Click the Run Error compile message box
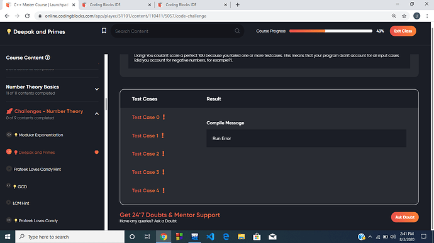This screenshot has width=434, height=243. (x=306, y=138)
